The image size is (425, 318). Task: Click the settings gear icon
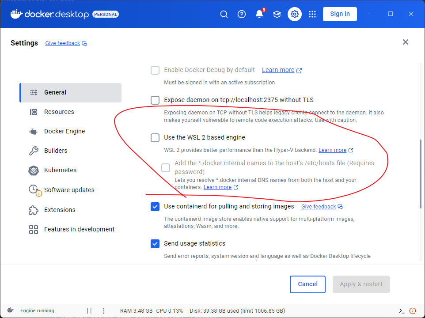[x=295, y=14]
